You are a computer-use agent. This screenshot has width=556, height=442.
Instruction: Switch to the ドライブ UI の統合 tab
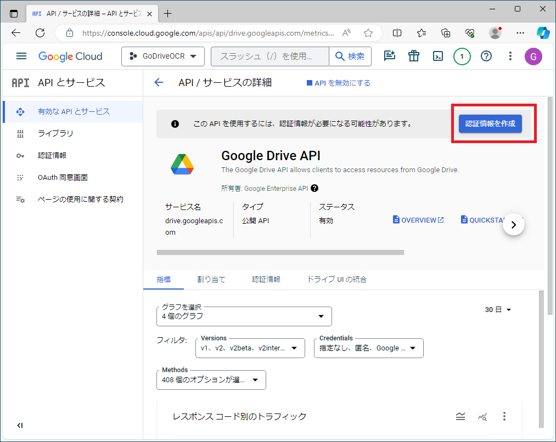336,280
